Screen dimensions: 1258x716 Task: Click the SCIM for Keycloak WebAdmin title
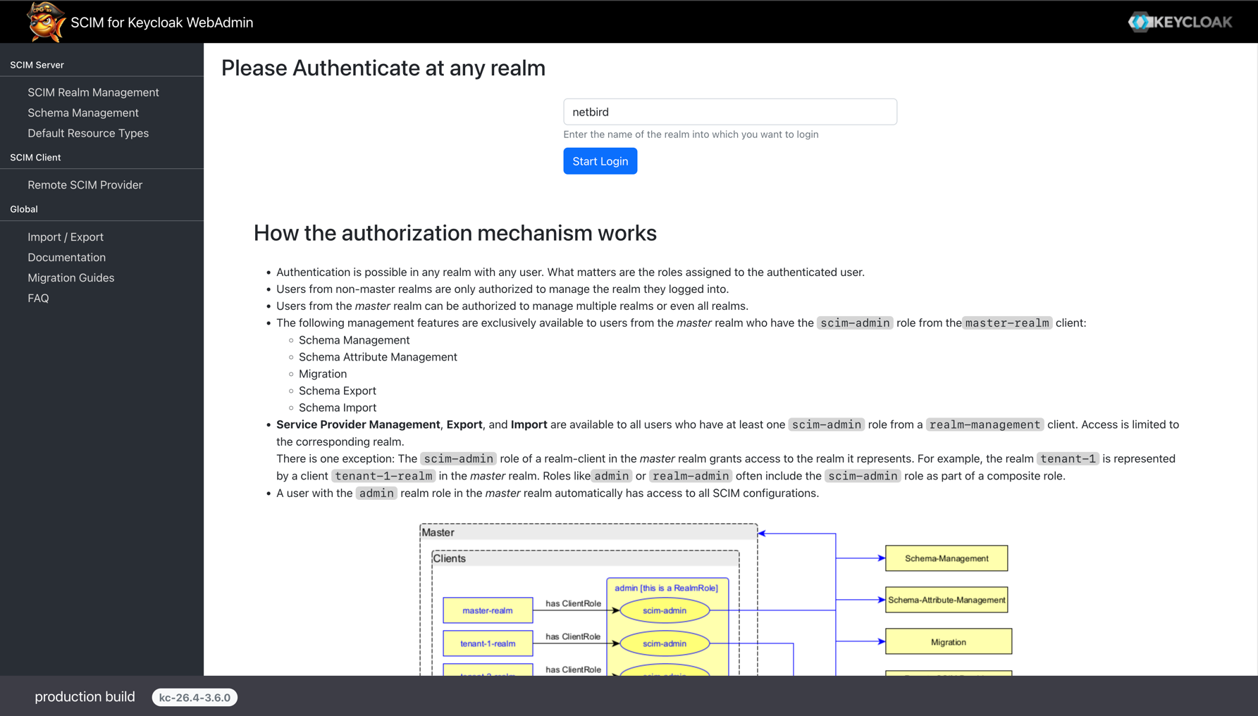161,22
